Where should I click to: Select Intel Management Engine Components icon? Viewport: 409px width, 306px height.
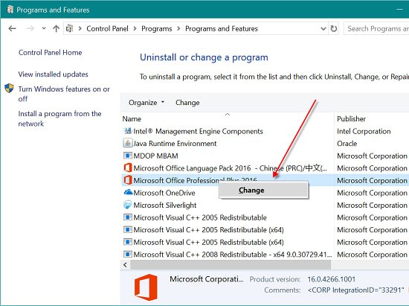128,131
